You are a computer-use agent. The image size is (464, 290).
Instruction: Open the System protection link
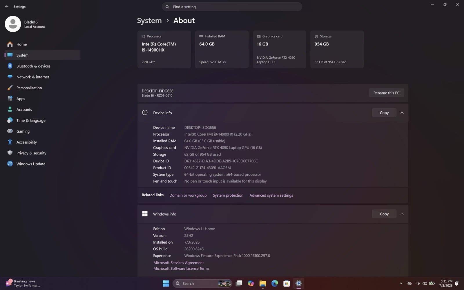point(228,195)
